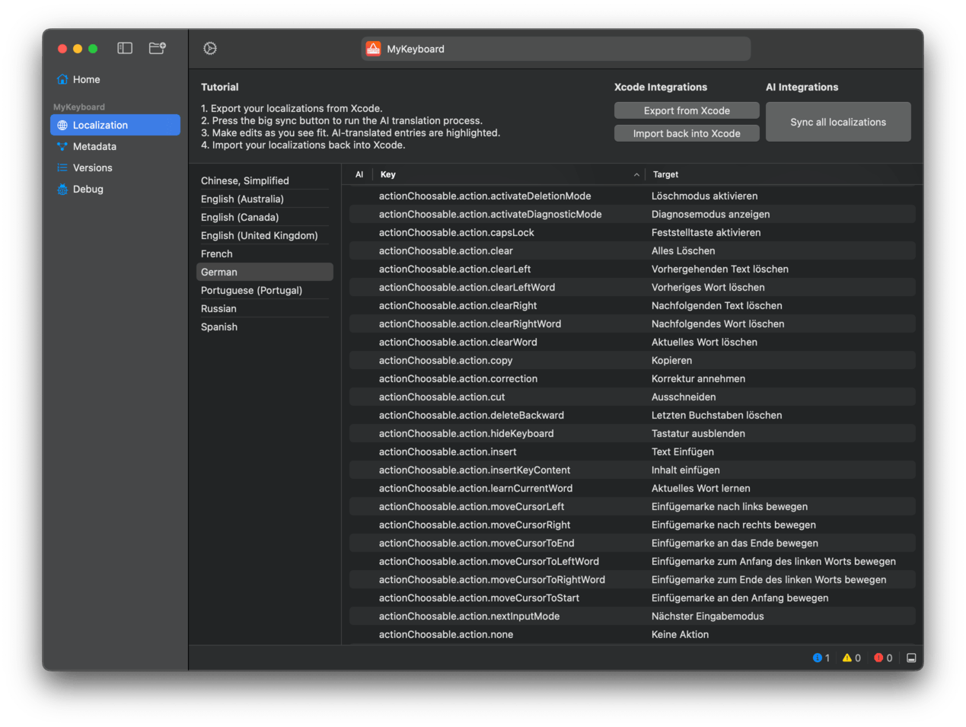Click the add project folder icon

tap(157, 48)
